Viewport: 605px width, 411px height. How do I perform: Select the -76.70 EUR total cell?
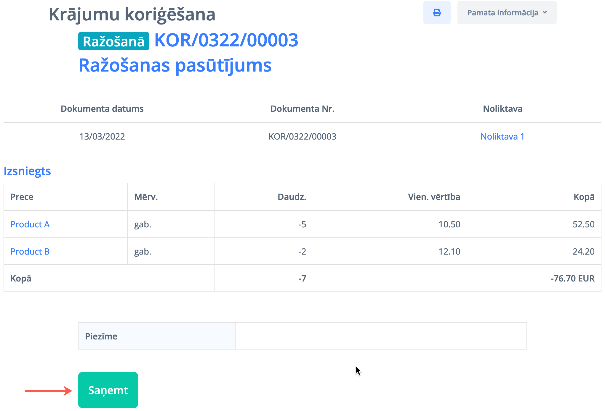pyautogui.click(x=572, y=279)
